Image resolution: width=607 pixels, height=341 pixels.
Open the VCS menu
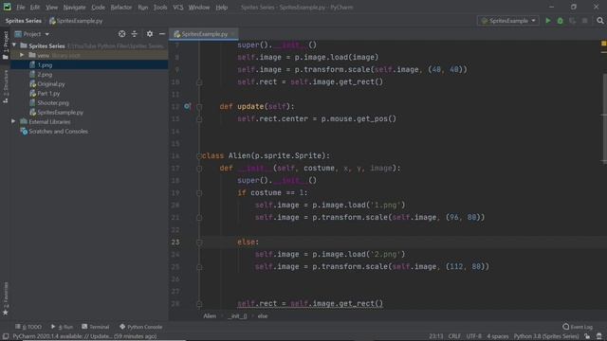(178, 7)
